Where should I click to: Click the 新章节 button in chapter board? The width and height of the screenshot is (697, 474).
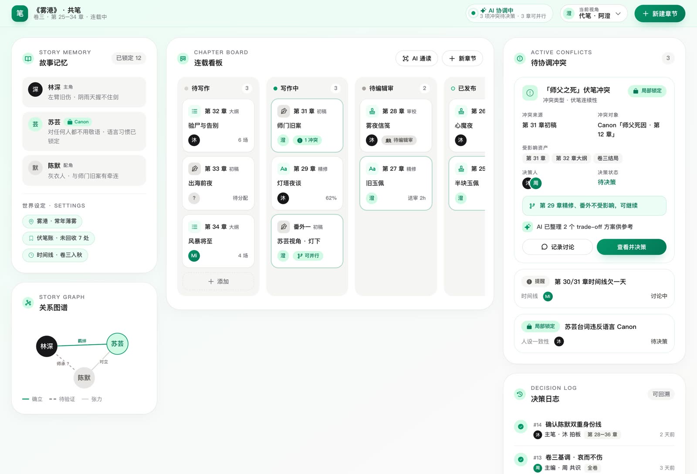tap(462, 58)
